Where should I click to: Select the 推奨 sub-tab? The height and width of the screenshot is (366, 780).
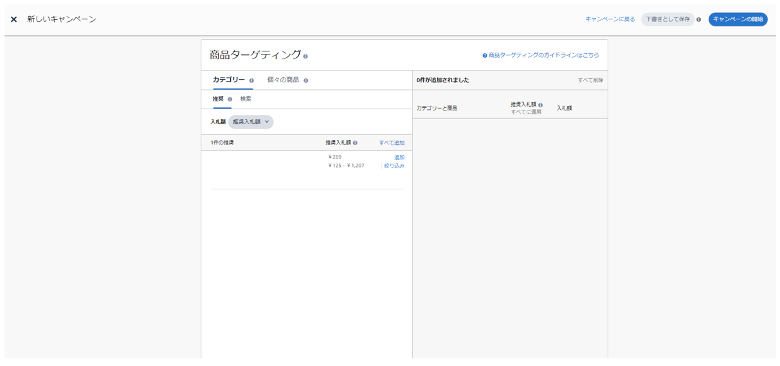[219, 99]
